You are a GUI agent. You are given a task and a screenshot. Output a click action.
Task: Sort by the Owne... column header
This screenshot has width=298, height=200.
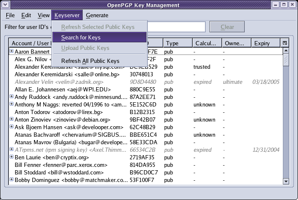point(237,43)
